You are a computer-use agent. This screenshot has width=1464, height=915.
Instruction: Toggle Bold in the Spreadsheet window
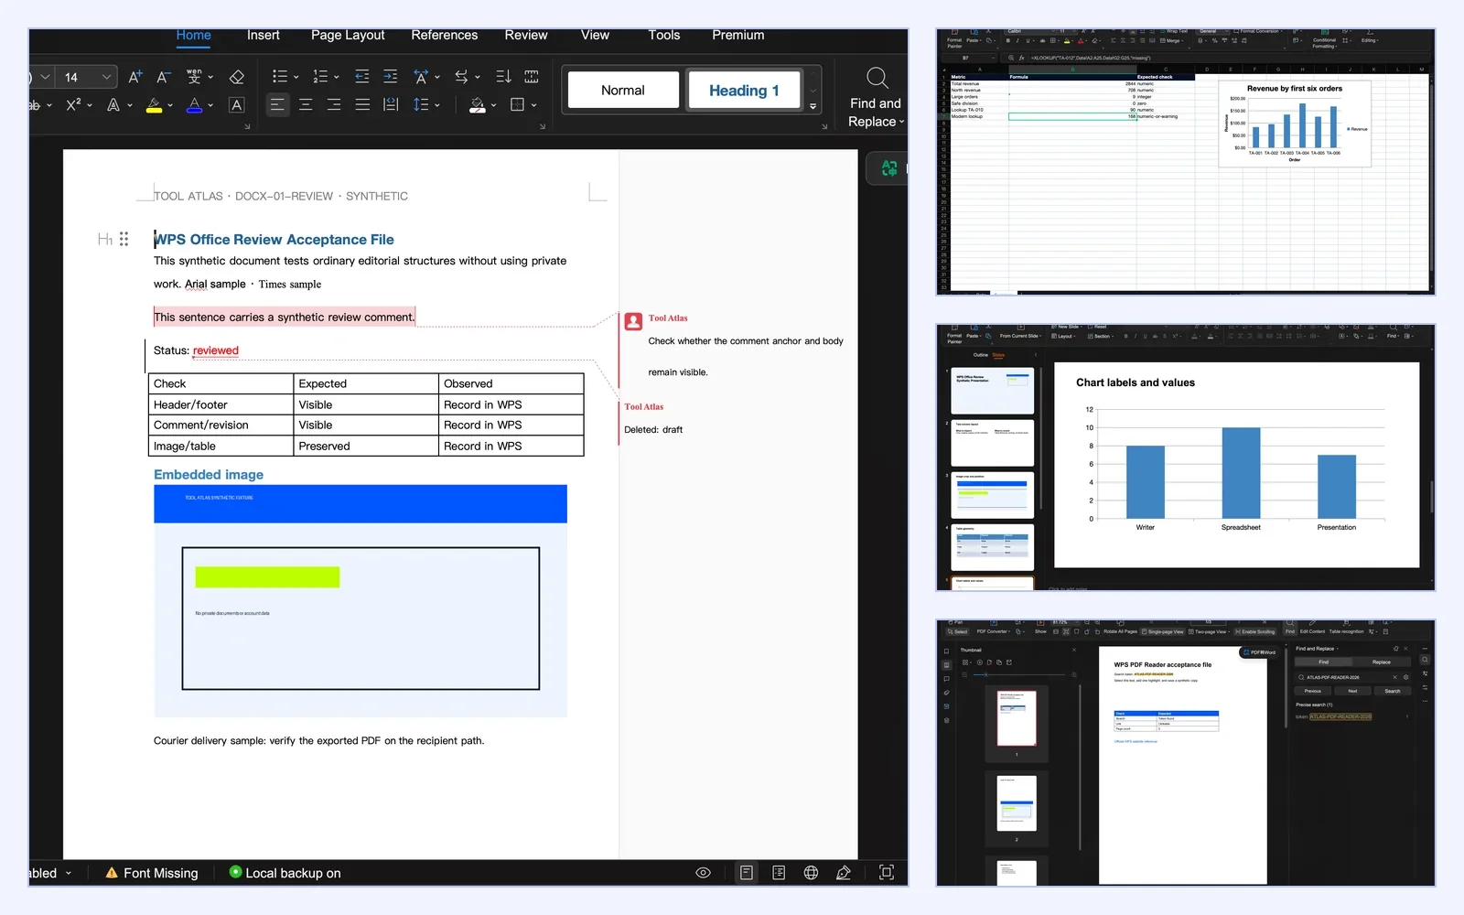pyautogui.click(x=1007, y=40)
